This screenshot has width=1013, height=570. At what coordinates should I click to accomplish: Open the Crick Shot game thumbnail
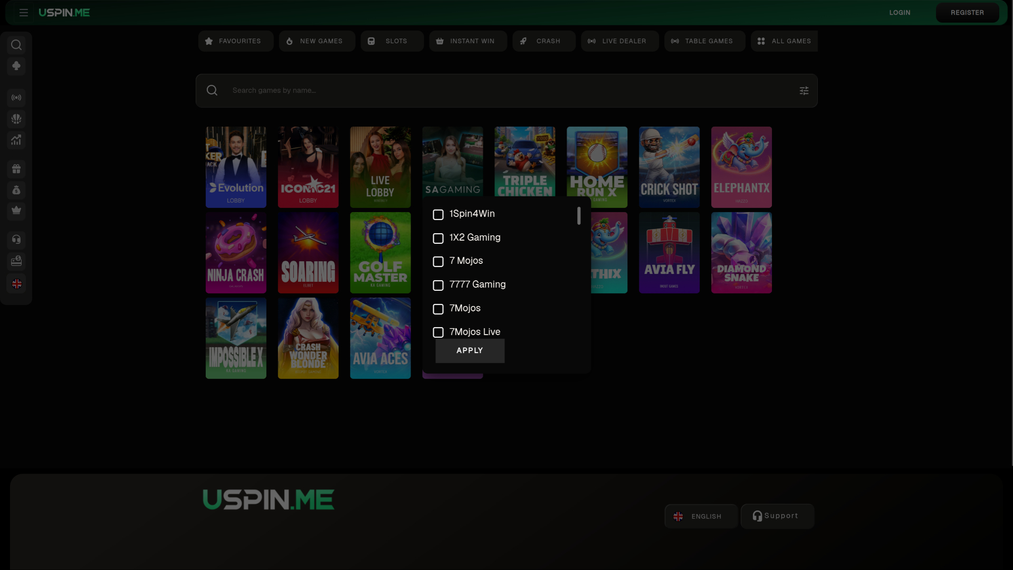(x=669, y=167)
